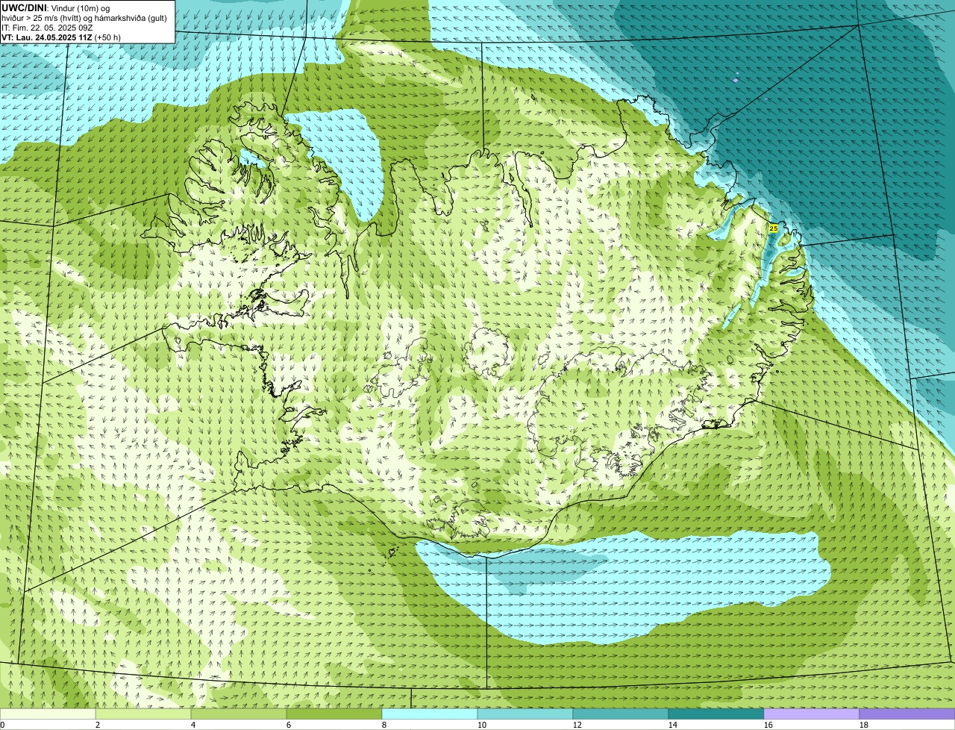Click the legend scale label '16'
955x730 pixels.
tap(768, 725)
